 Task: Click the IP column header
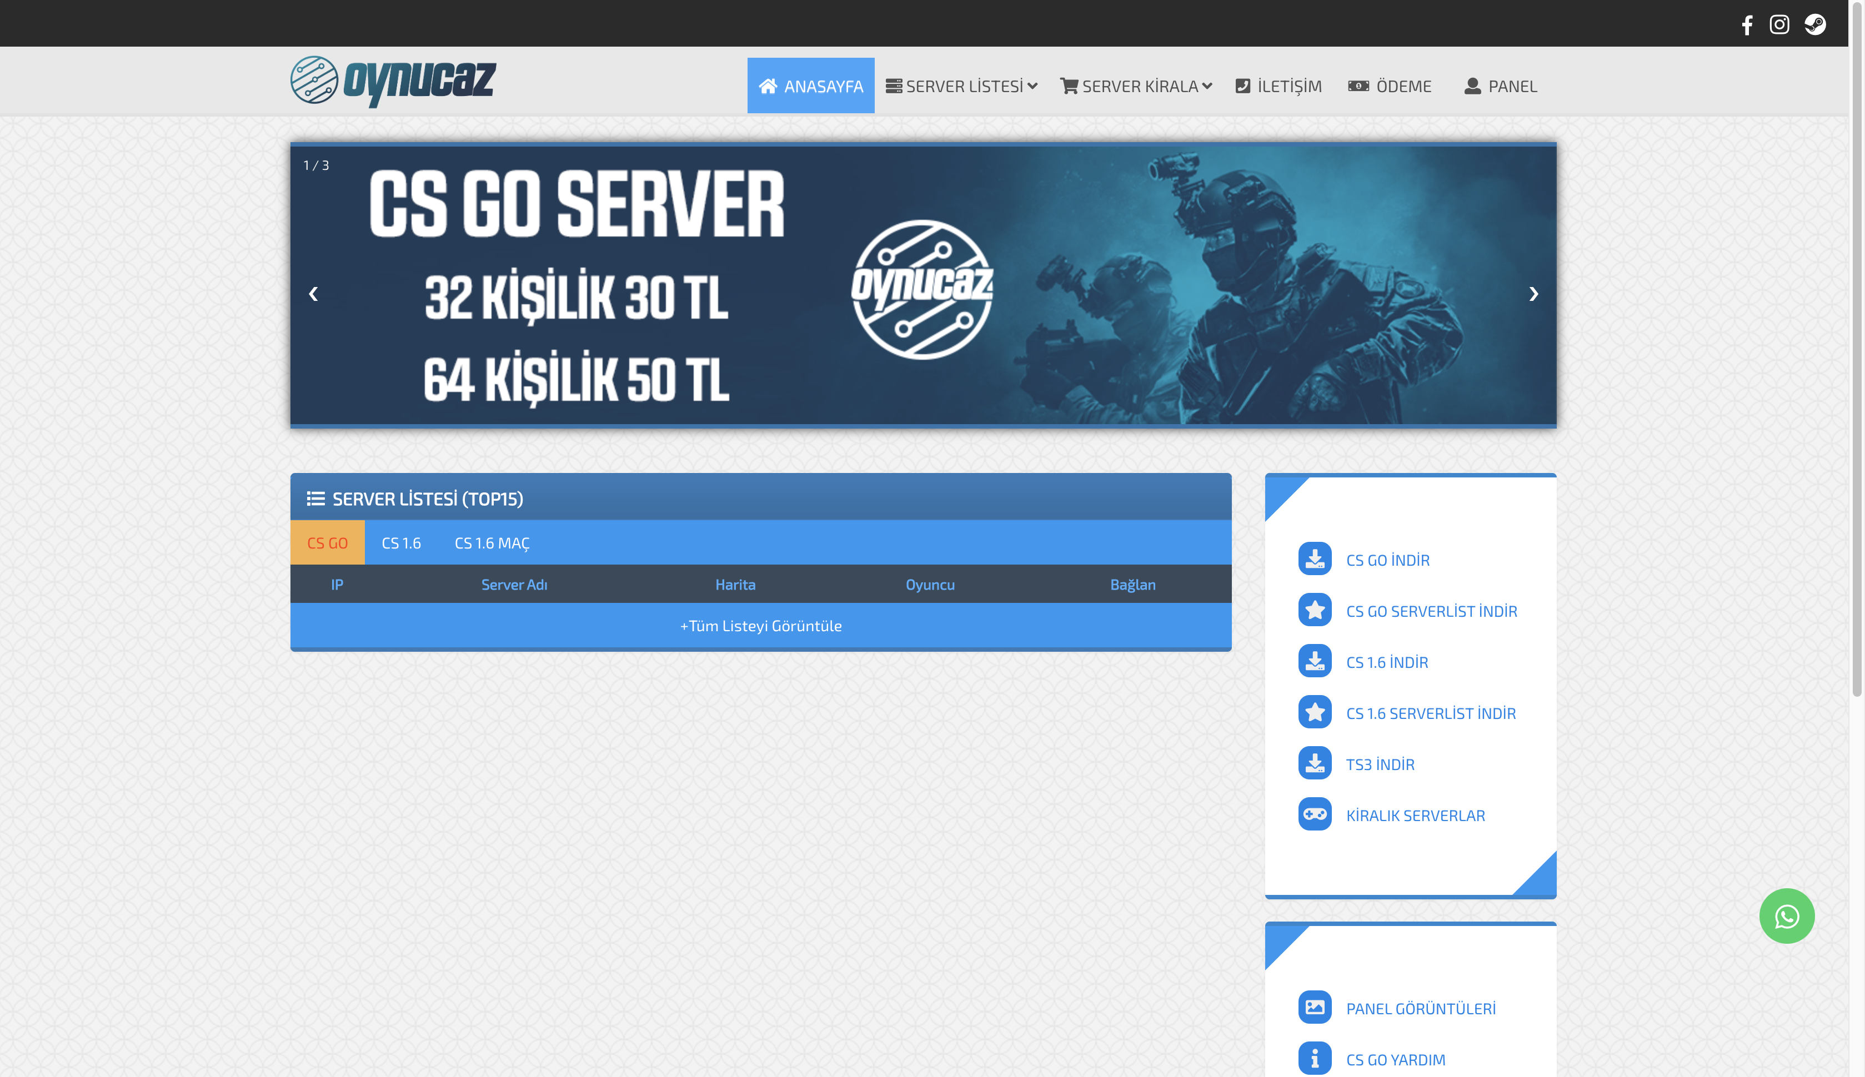click(337, 585)
